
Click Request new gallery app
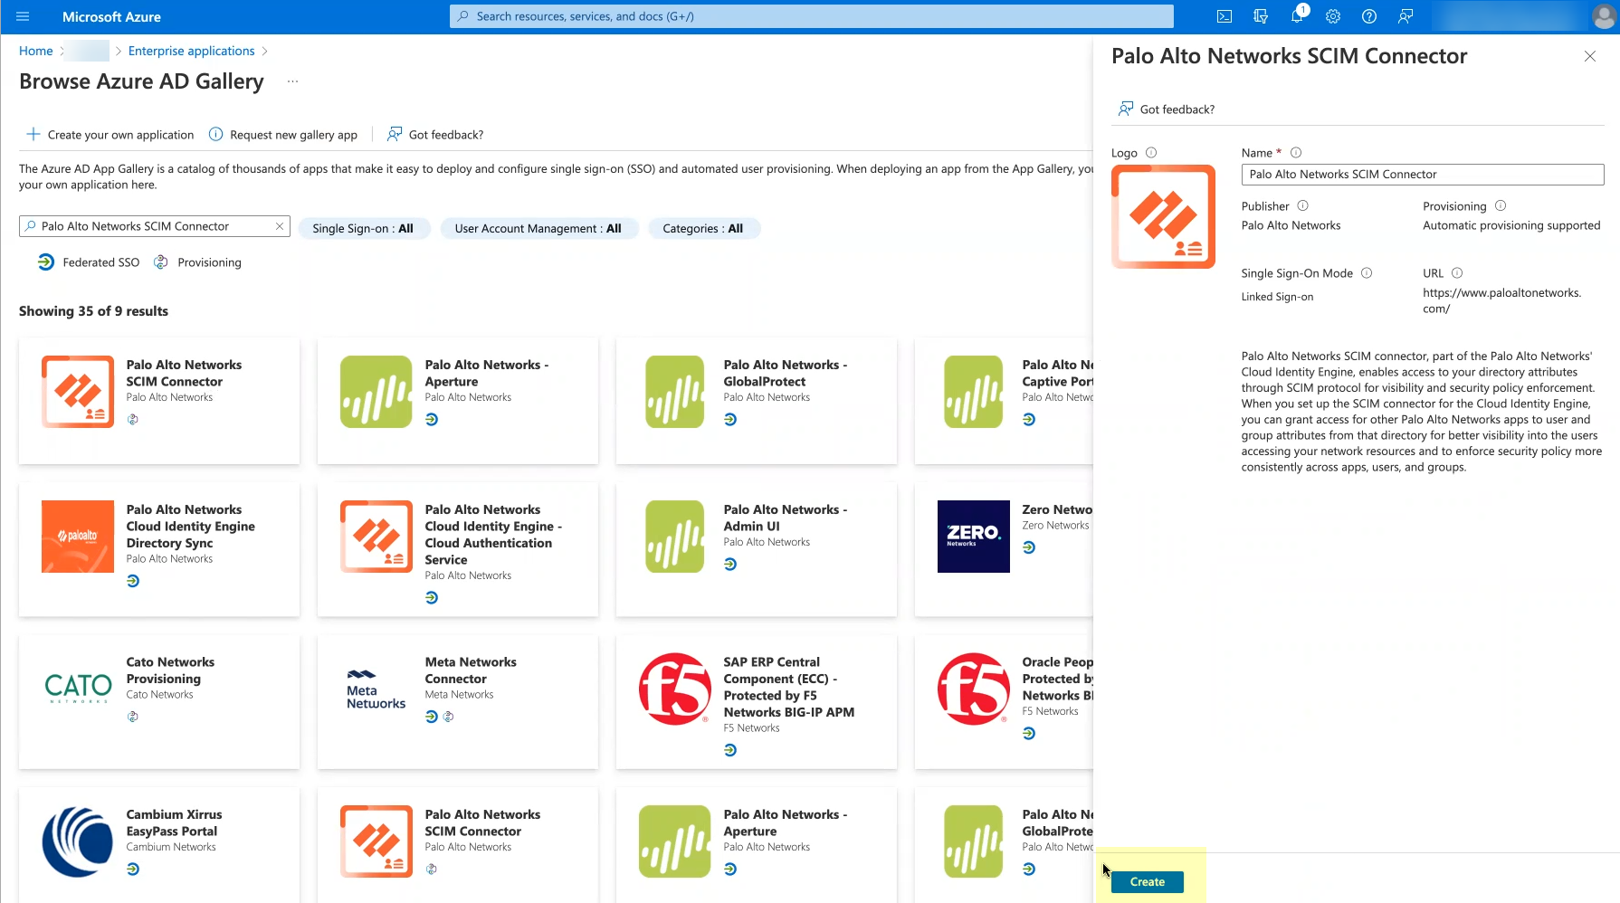(x=283, y=135)
